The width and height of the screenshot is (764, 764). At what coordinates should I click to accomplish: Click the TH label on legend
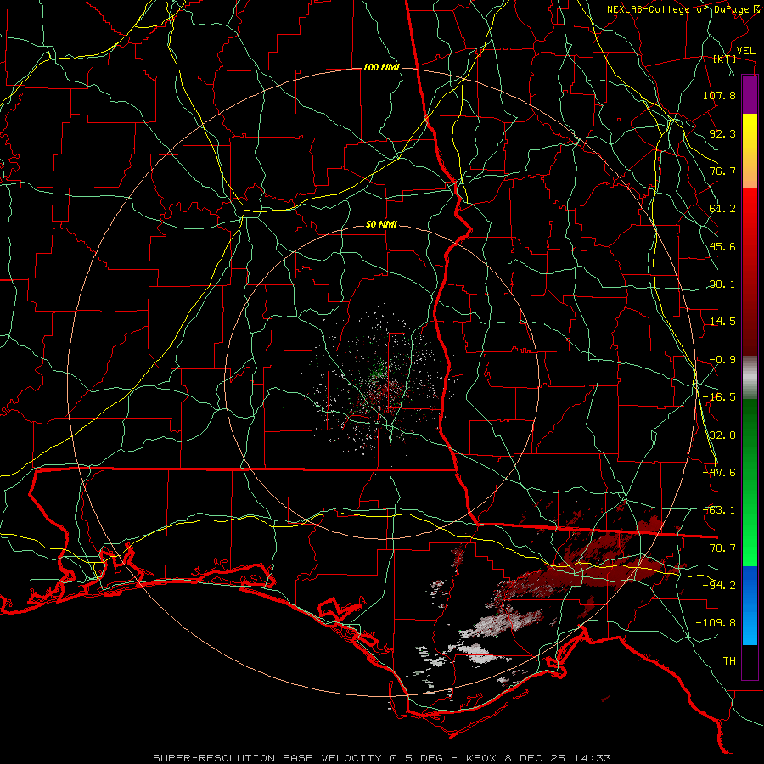click(729, 661)
